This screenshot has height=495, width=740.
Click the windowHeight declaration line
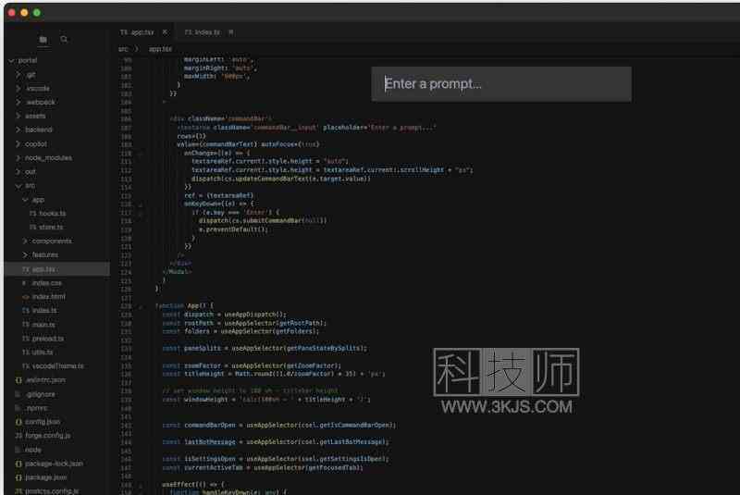(x=266, y=400)
